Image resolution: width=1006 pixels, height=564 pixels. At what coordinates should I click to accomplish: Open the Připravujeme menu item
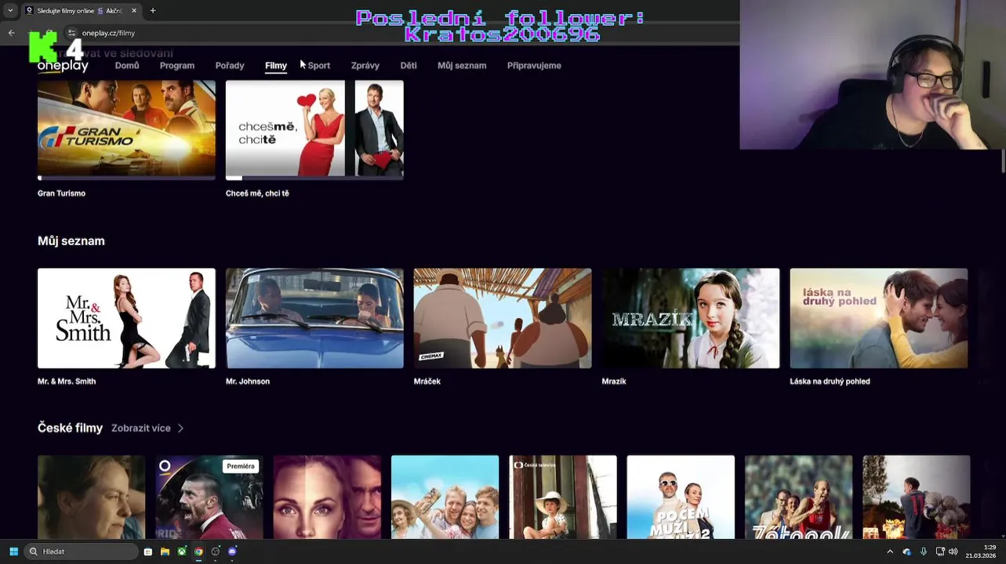(x=534, y=66)
